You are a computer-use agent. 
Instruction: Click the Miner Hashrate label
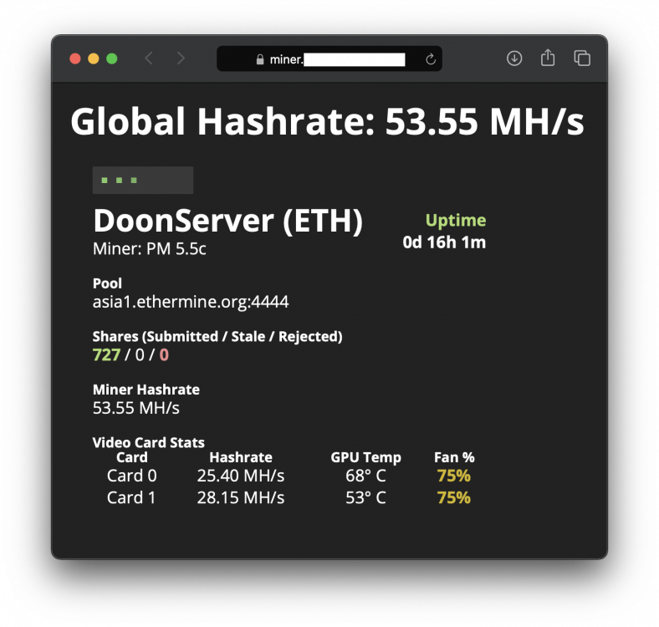click(x=146, y=390)
